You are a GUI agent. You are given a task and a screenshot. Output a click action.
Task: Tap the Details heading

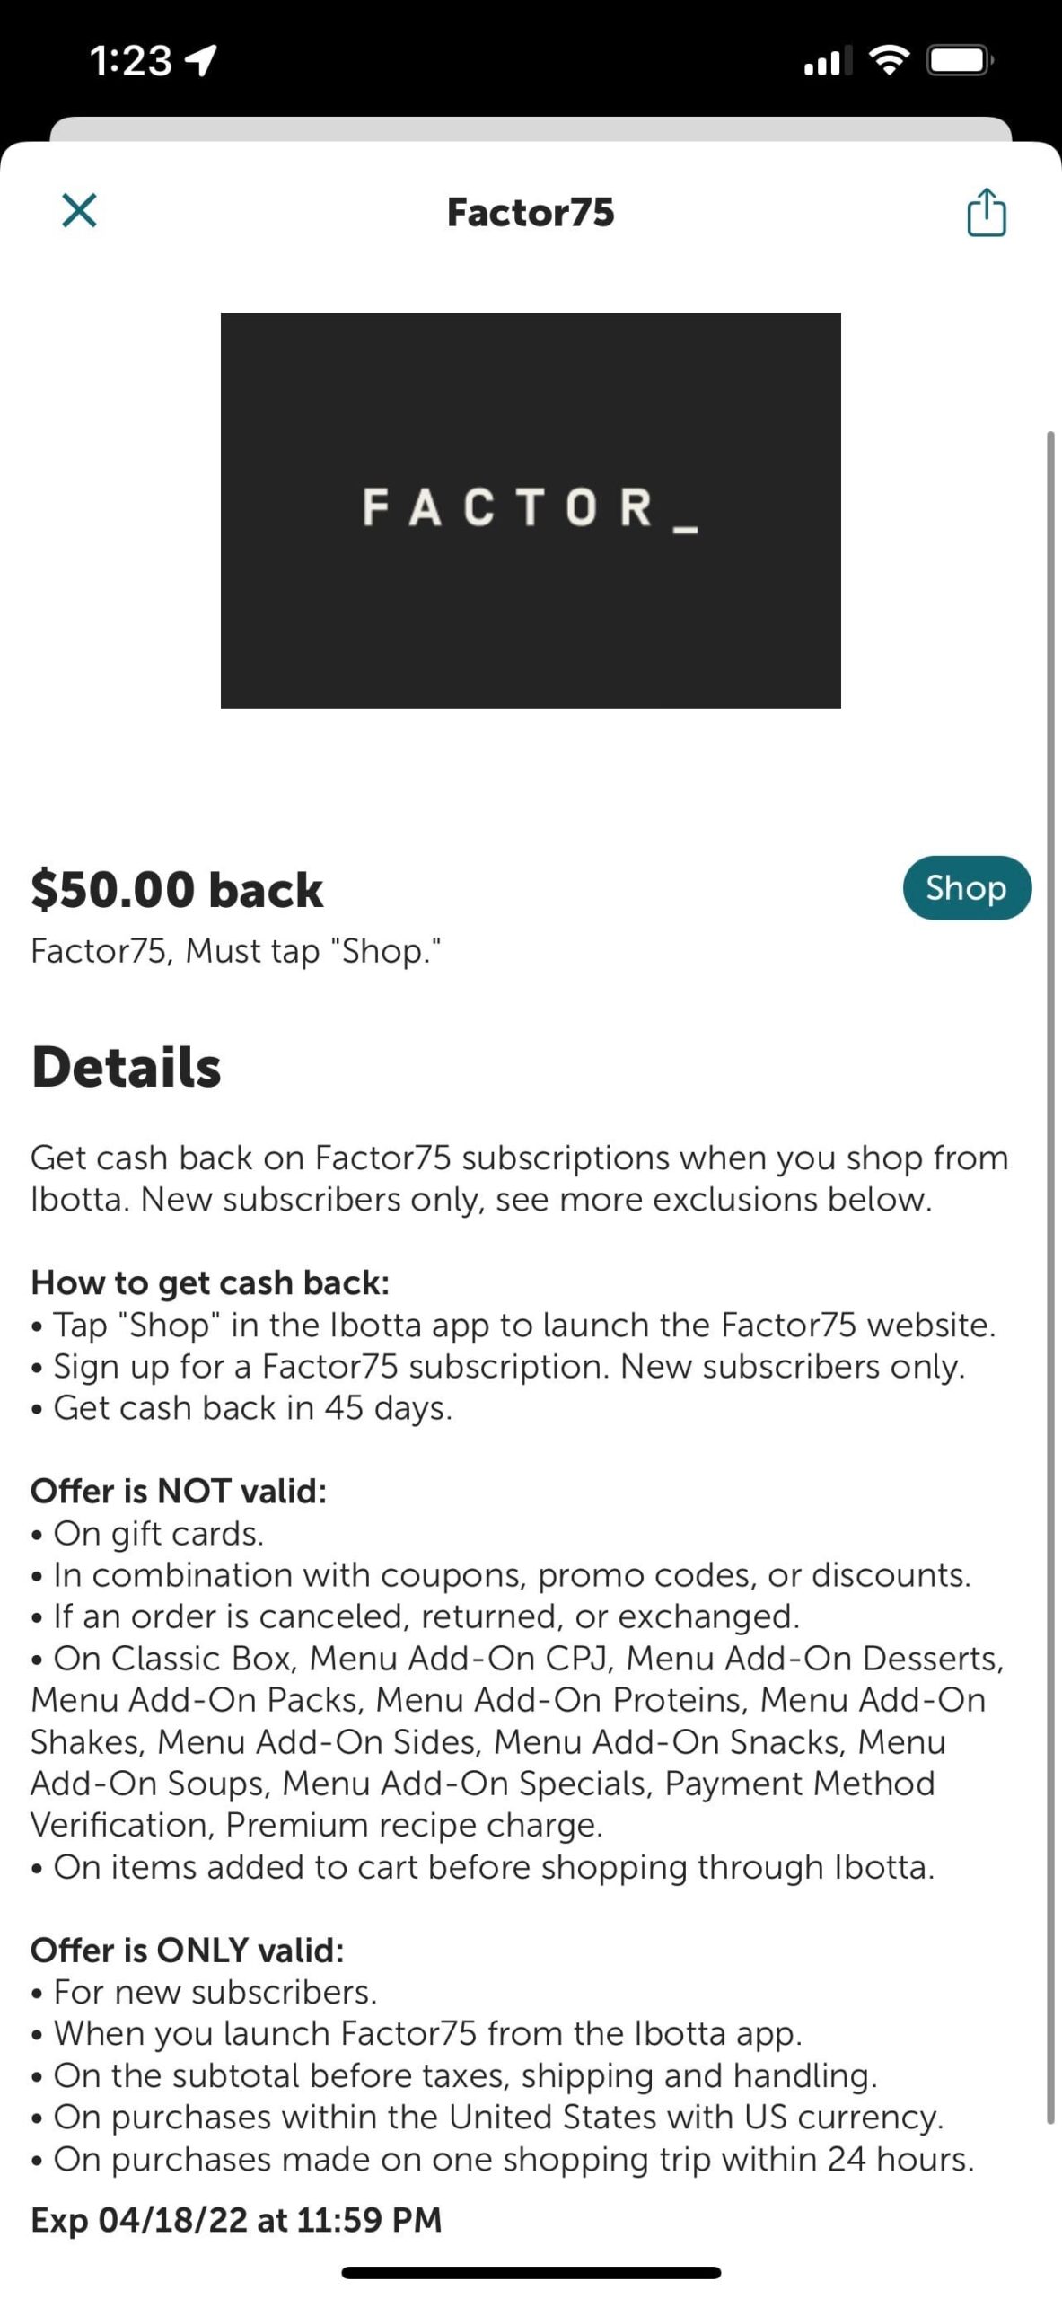click(x=127, y=1067)
